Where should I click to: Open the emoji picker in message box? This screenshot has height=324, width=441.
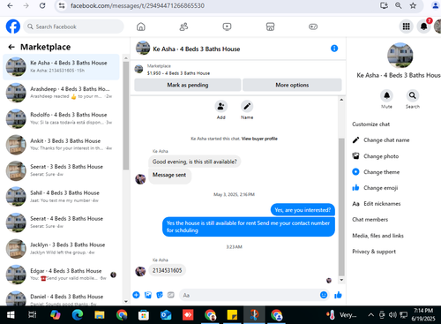coord(324,295)
